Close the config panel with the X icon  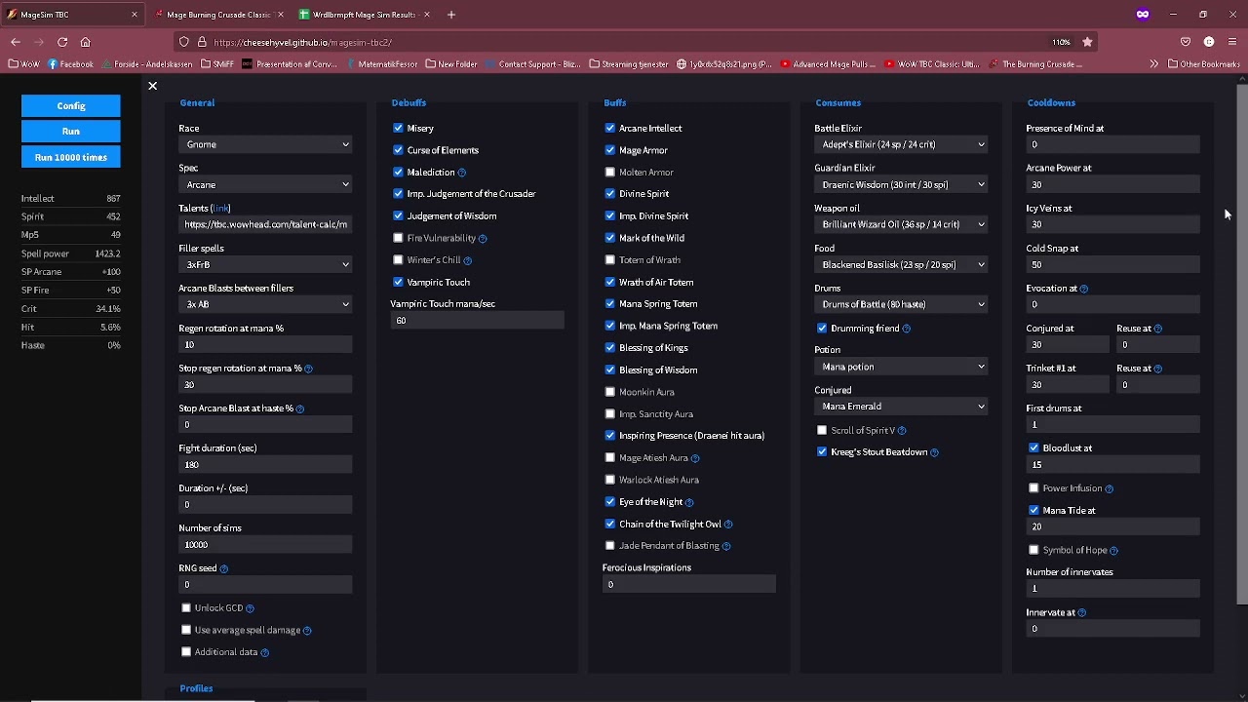coord(152,86)
